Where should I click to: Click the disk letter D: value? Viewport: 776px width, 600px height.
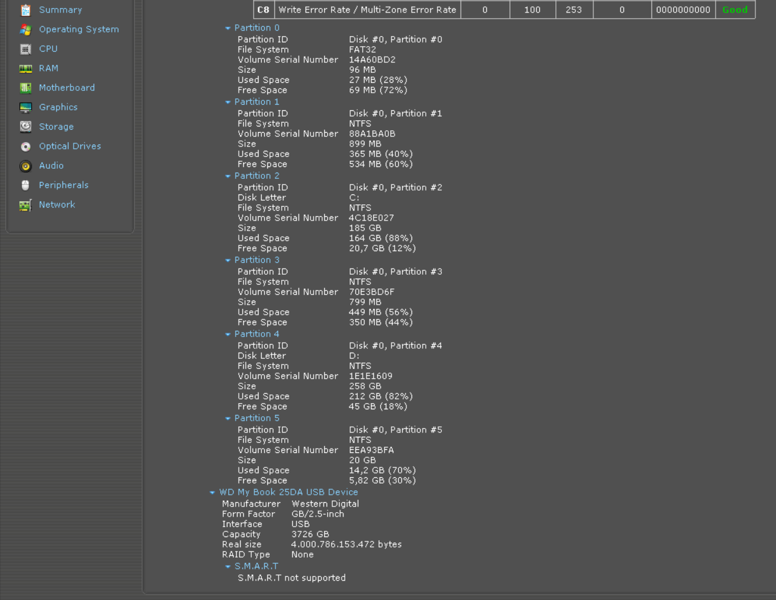click(354, 356)
